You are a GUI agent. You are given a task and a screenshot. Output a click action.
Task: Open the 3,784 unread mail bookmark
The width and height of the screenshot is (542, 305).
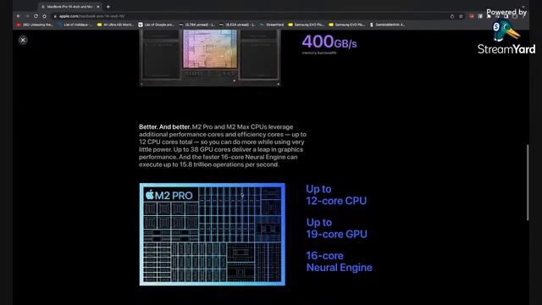[x=196, y=25]
